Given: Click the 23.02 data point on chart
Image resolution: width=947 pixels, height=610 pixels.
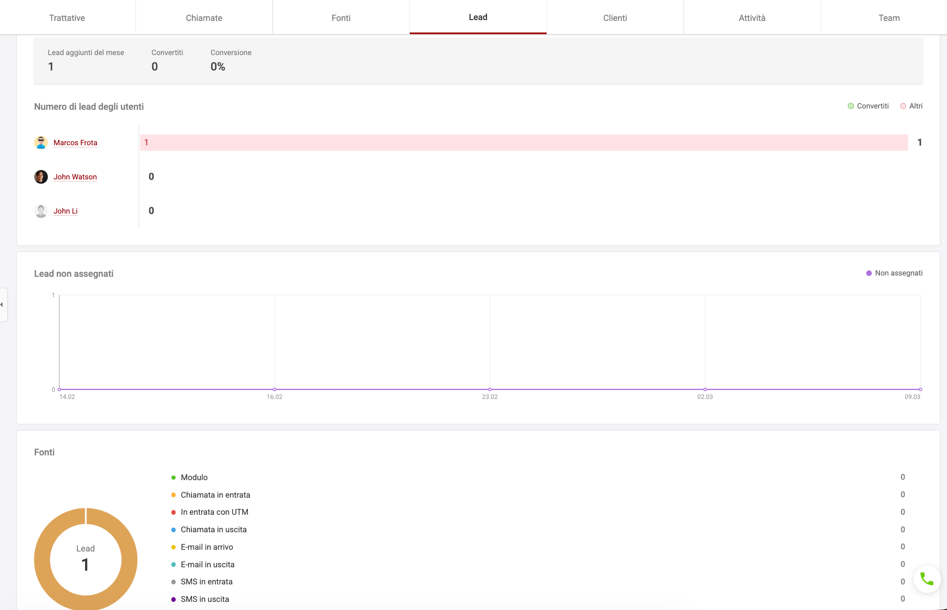Looking at the screenshot, I should tap(490, 389).
